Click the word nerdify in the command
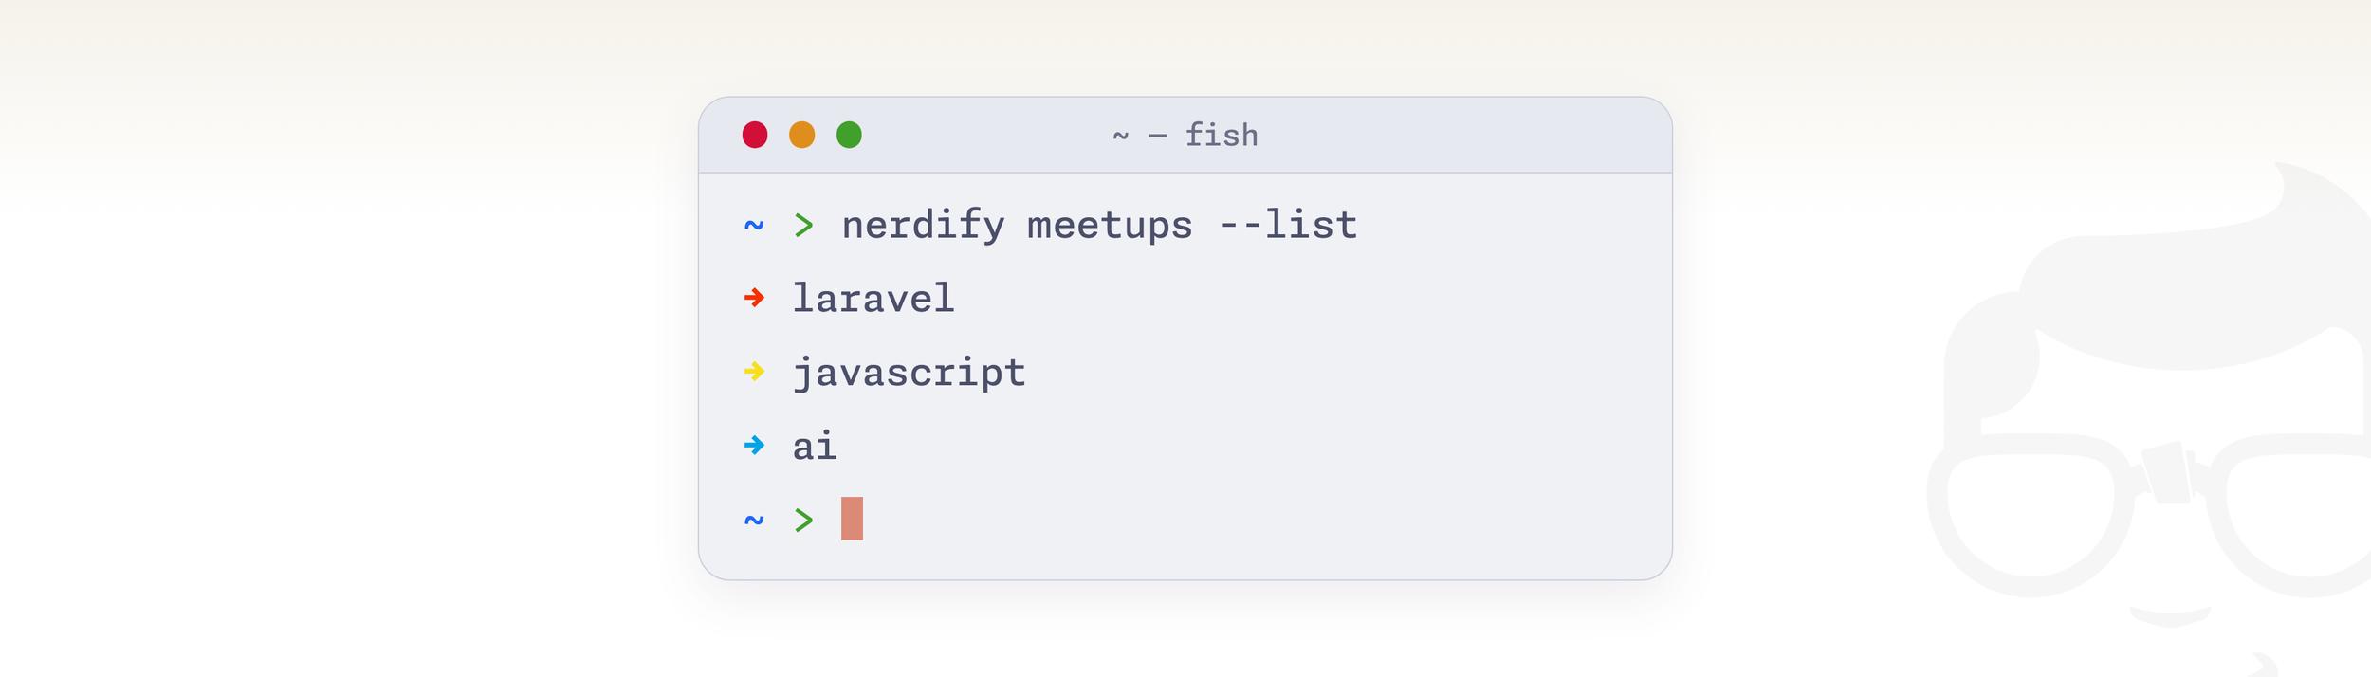The width and height of the screenshot is (2371, 677). 923,226
